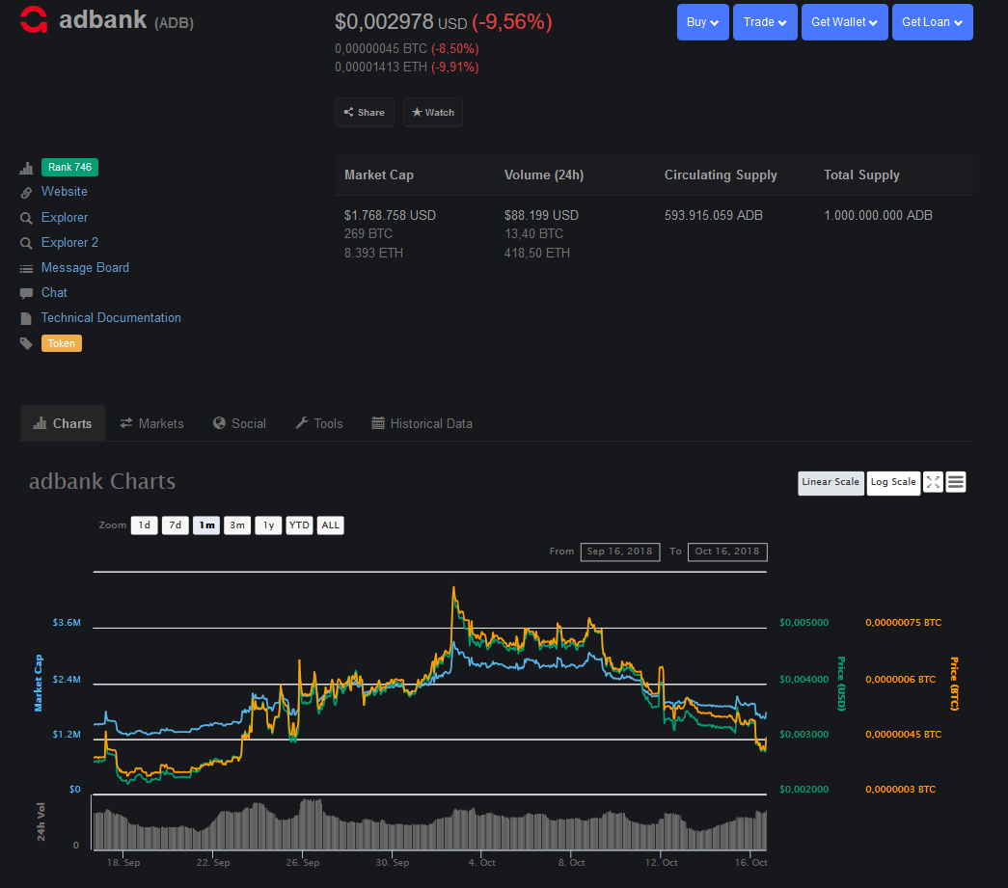Open the Historical Data tab
This screenshot has width=1008, height=888.
click(422, 423)
